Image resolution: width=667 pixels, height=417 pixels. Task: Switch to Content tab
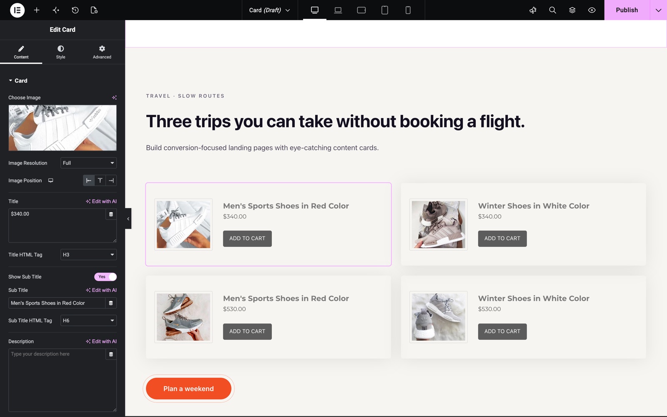[21, 52]
